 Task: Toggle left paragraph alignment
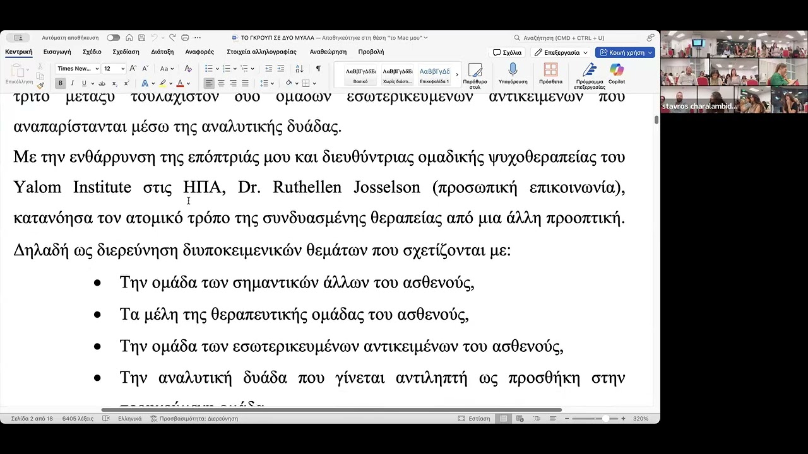point(209,83)
